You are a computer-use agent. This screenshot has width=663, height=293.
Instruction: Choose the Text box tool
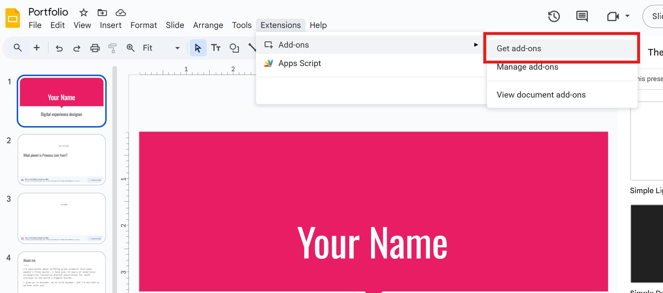tap(216, 48)
